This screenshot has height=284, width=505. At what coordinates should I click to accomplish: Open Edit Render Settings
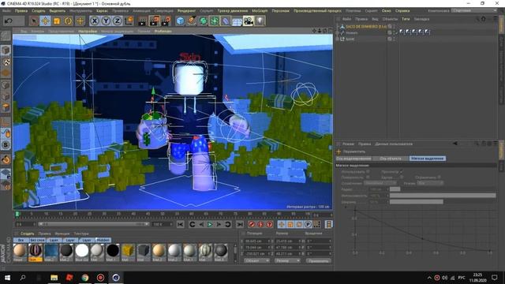(166, 21)
